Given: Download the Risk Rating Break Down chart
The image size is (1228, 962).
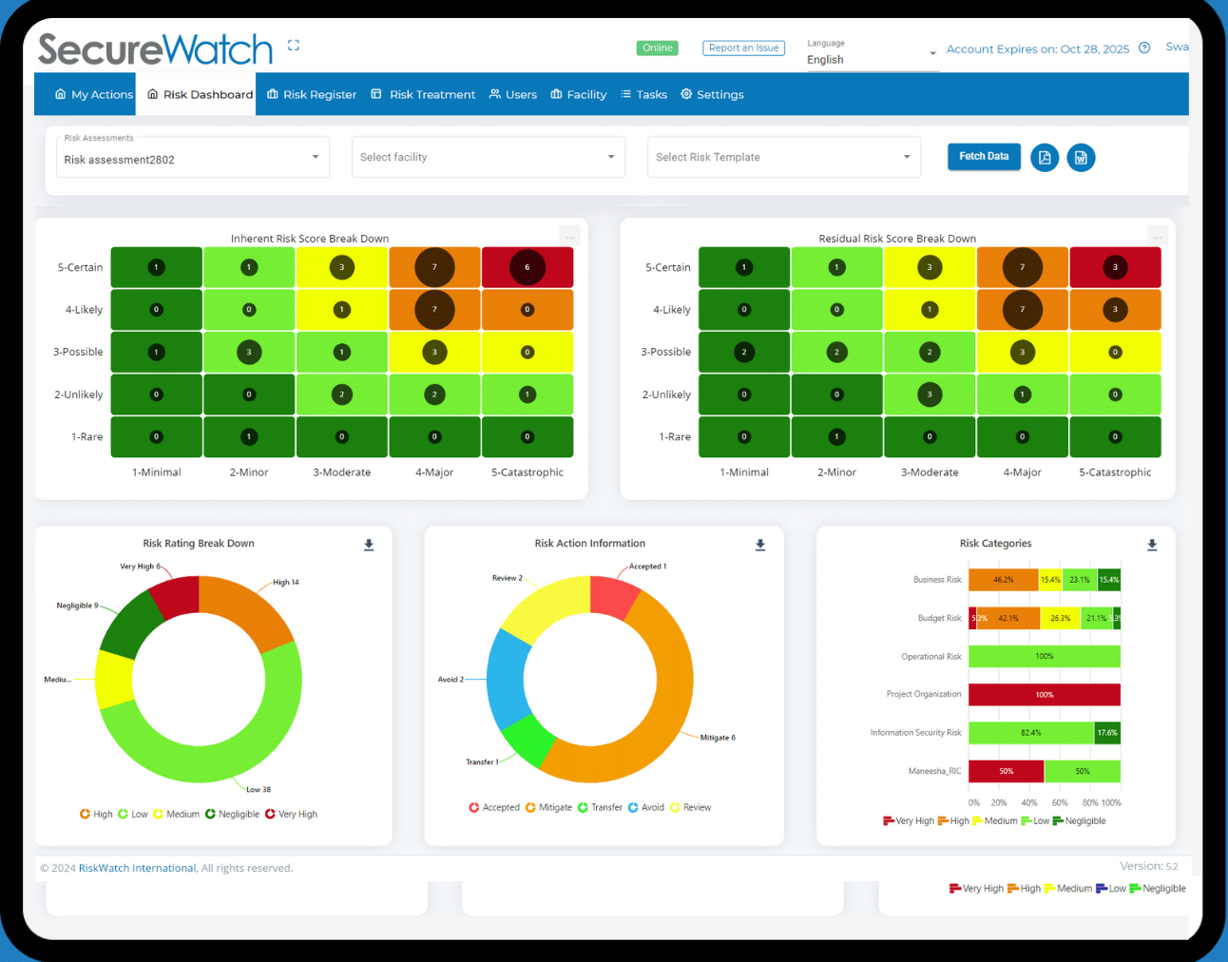Looking at the screenshot, I should click(368, 545).
